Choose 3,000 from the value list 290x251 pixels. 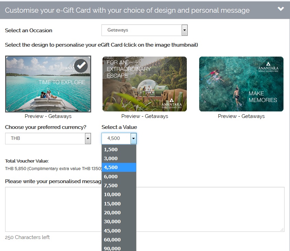click(119, 158)
